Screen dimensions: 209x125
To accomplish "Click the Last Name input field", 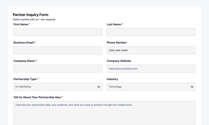I will coord(151,32).
